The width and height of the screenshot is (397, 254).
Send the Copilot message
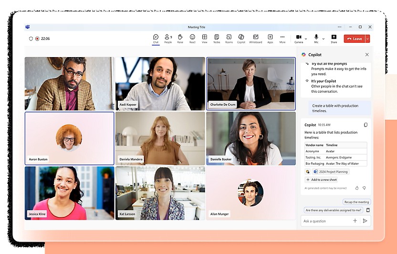tap(365, 221)
